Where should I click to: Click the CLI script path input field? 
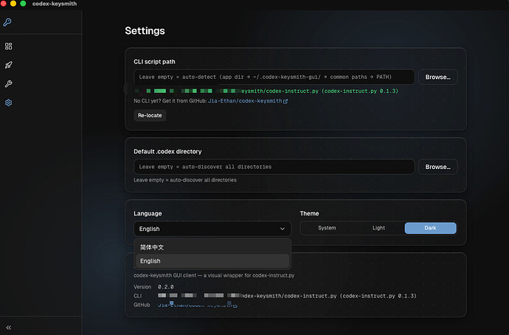[274, 77]
